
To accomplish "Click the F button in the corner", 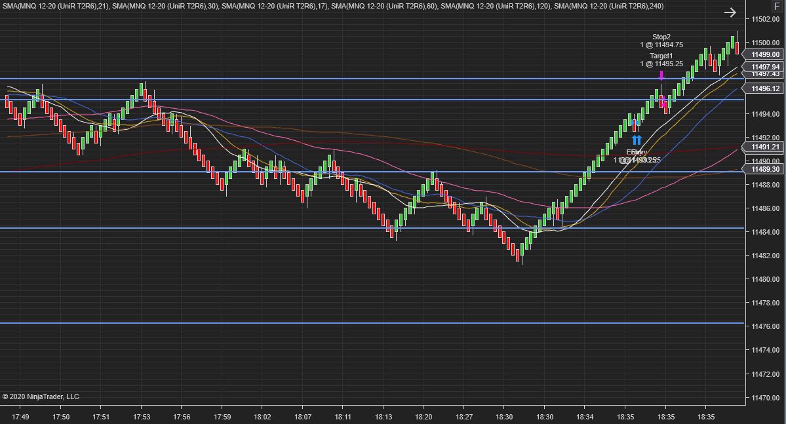I will pos(777,7).
